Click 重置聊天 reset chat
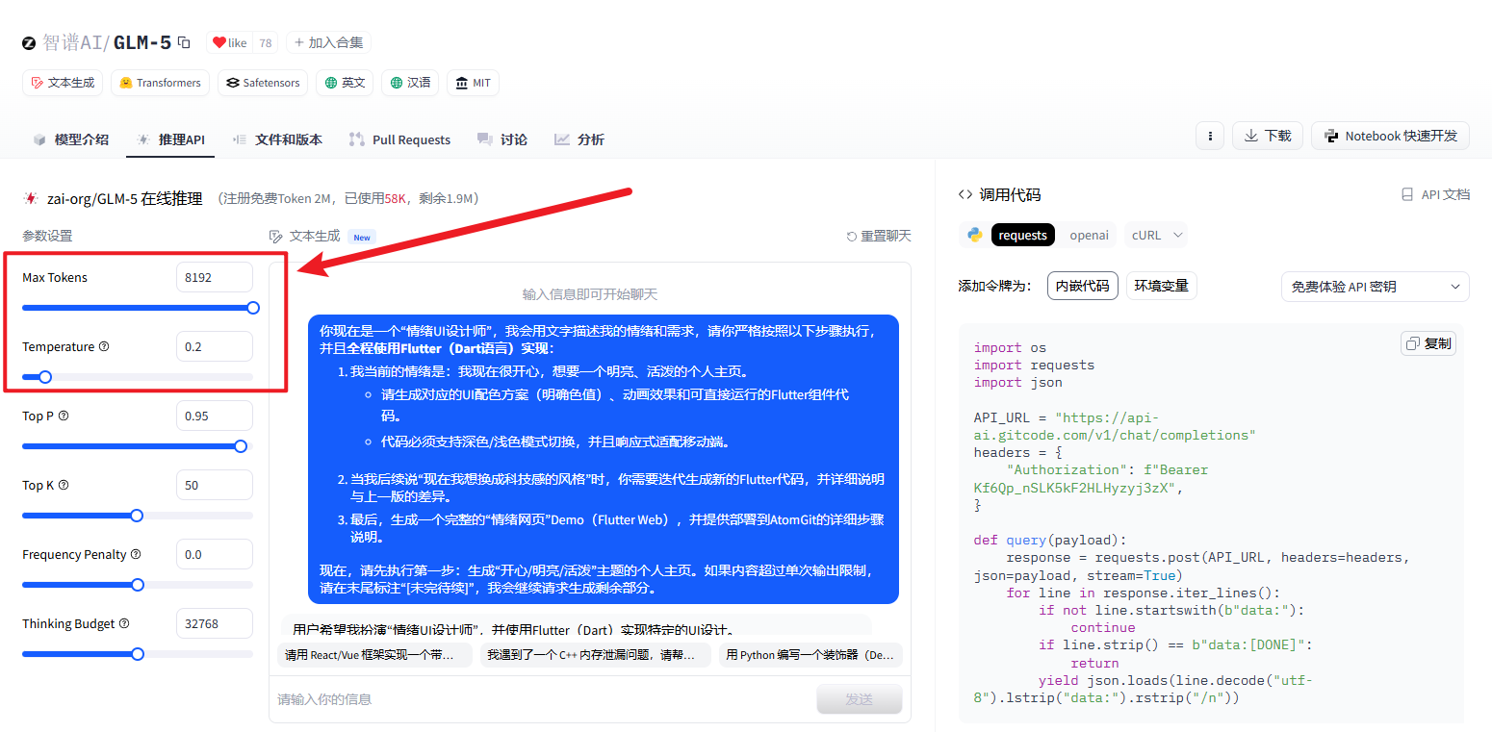Viewport: 1492px width, 732px height. [x=878, y=236]
